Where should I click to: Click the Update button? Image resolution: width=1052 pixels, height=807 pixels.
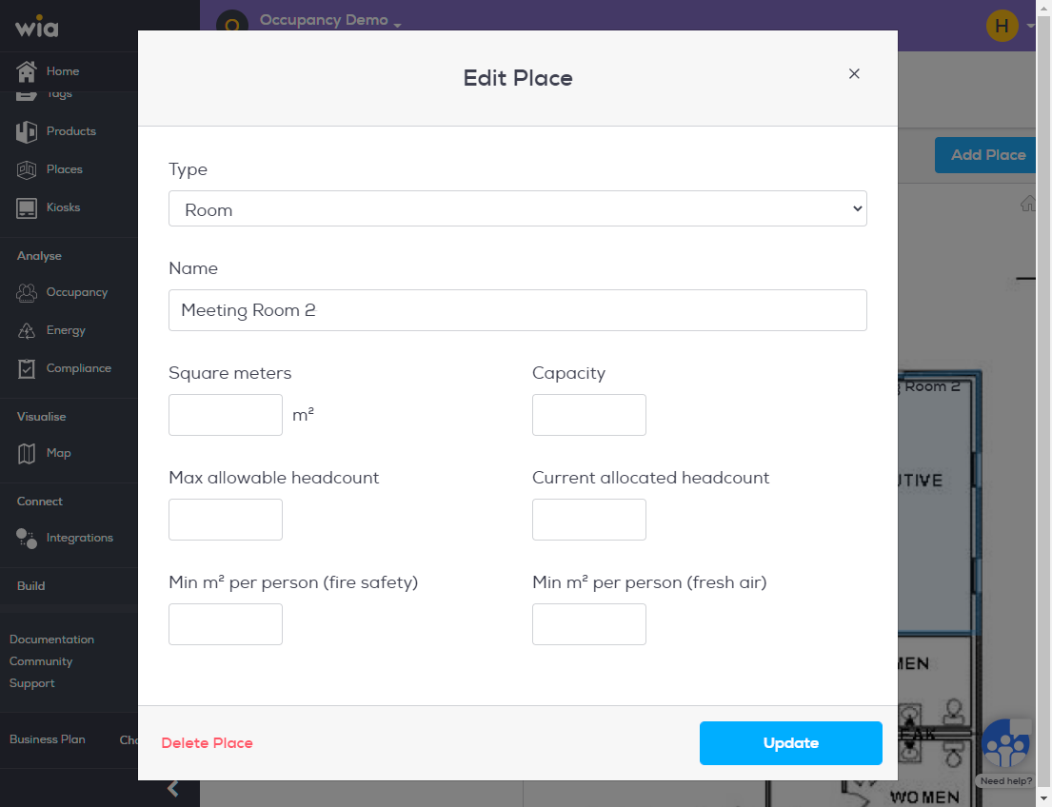[790, 743]
